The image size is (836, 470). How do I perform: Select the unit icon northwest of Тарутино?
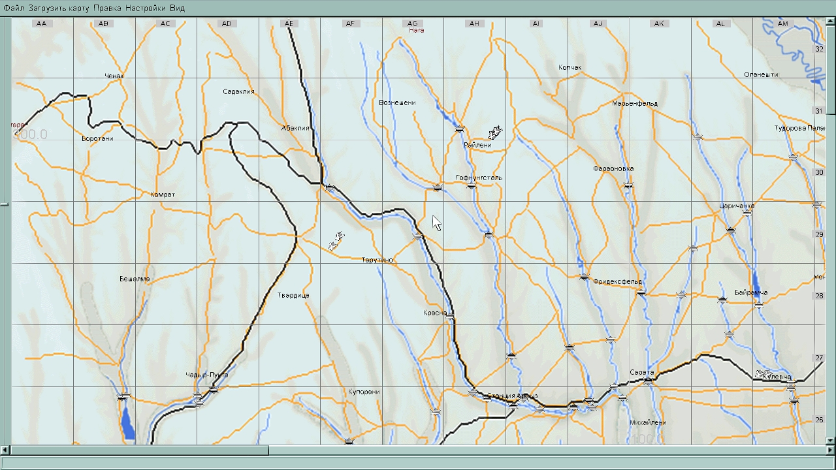point(336,241)
